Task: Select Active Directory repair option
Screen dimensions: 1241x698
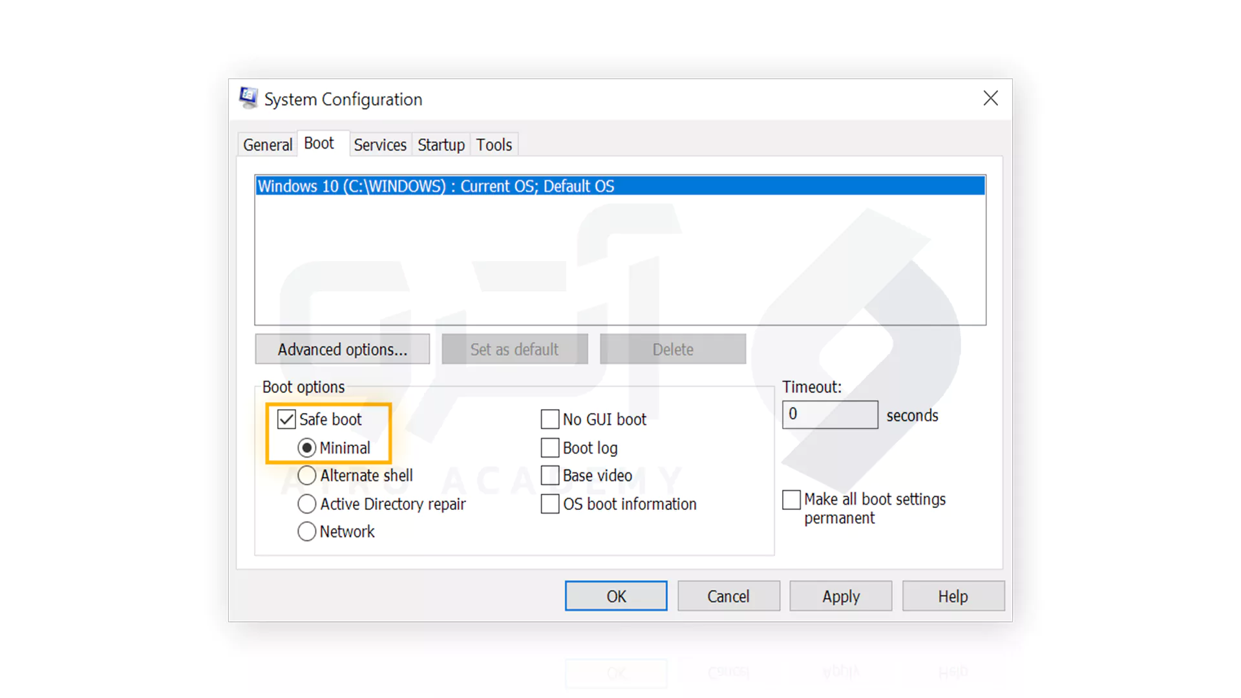Action: [x=307, y=504]
